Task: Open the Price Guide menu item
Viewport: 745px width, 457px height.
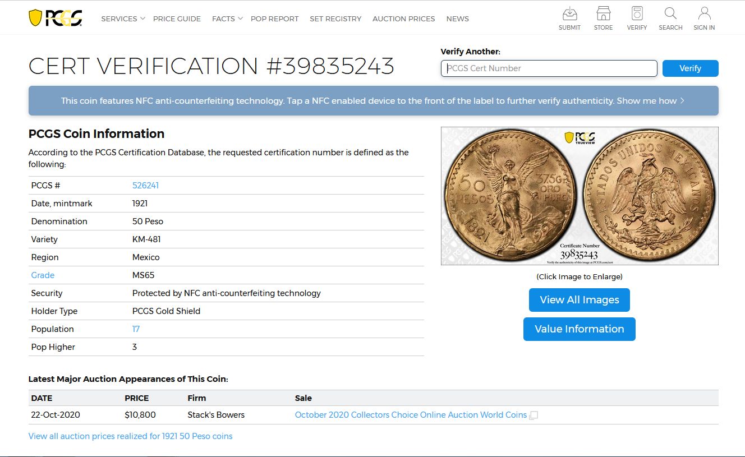Action: coord(177,19)
